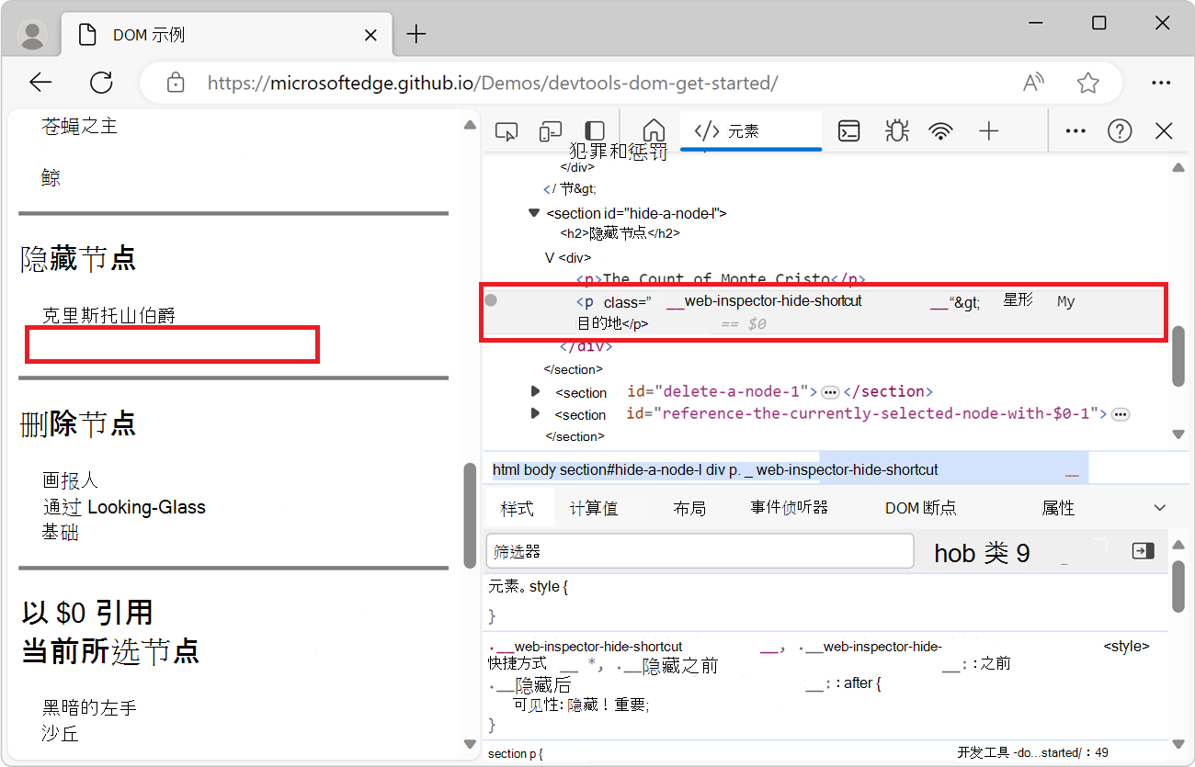
Task: Open 开发工具 -do...started/:49 source link
Action: point(1032,752)
